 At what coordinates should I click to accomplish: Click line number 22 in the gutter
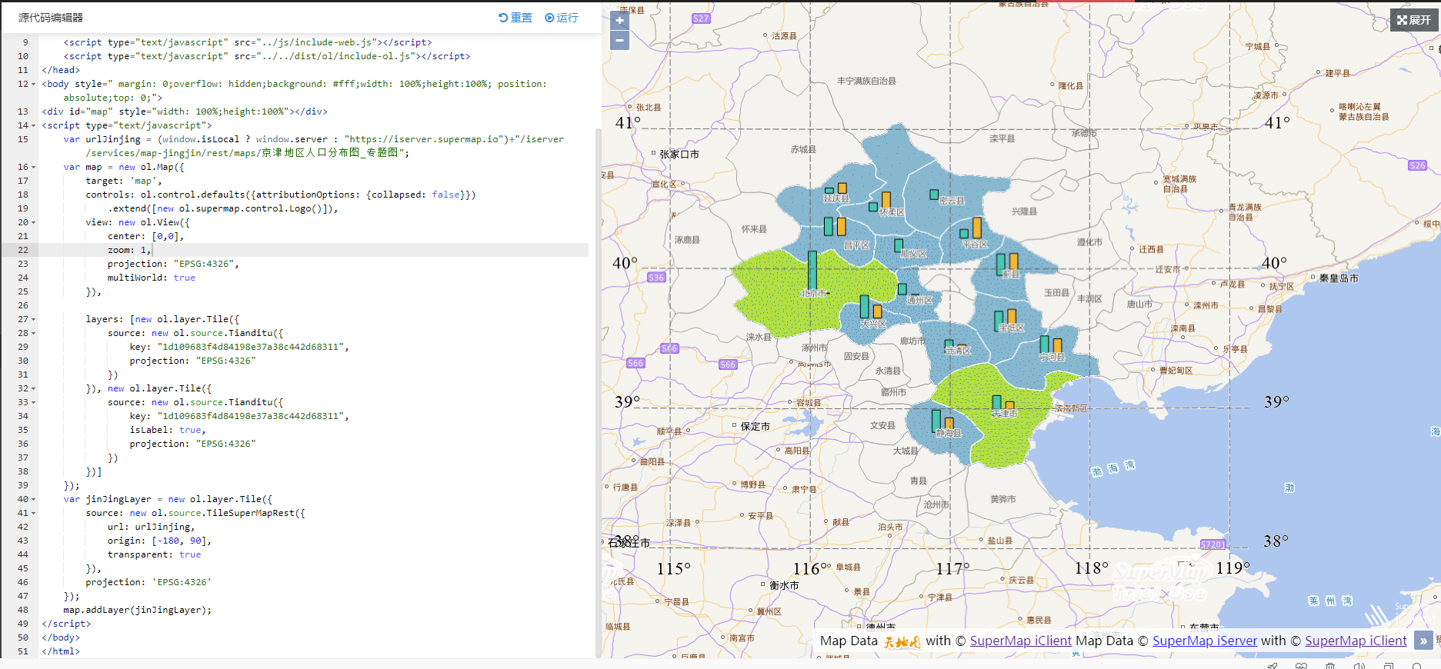[23, 250]
